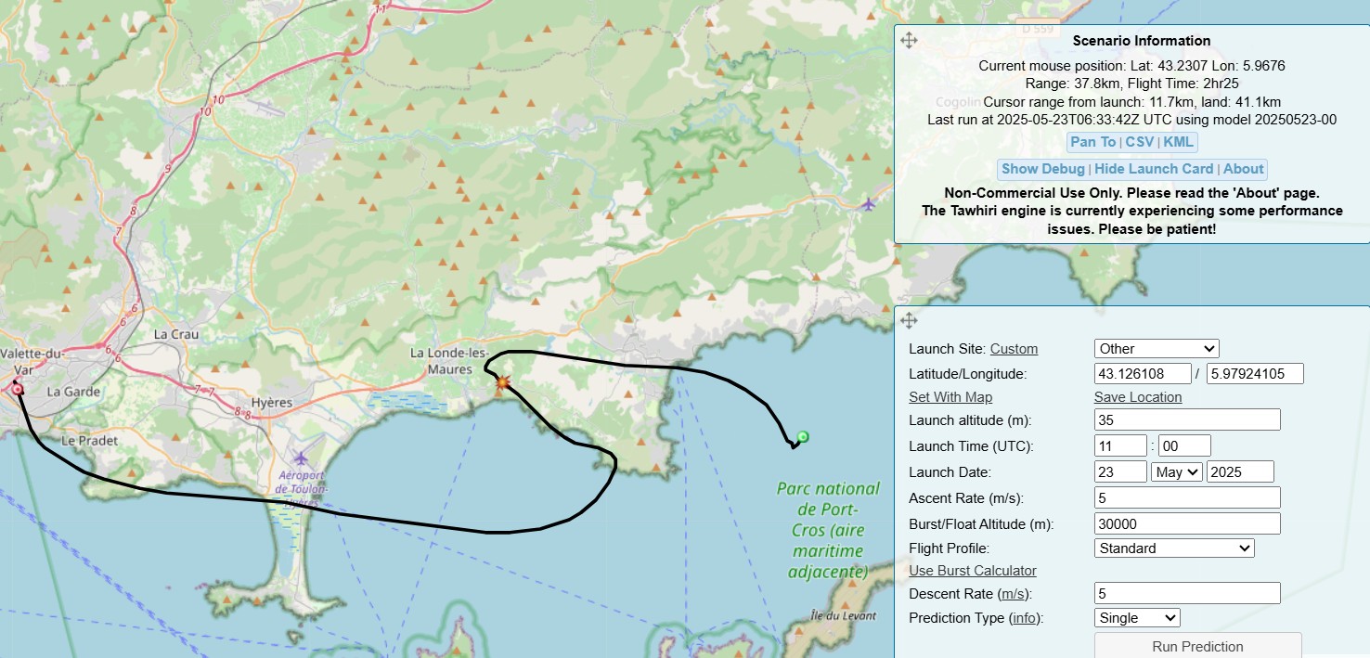Toggle Show Debug
The image size is (1370, 658).
(1042, 169)
